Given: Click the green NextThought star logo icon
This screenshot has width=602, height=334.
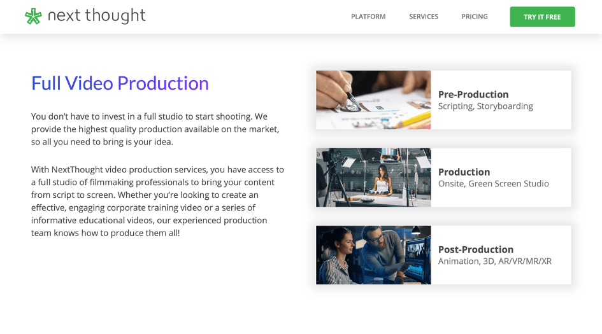Looking at the screenshot, I should 33,17.
